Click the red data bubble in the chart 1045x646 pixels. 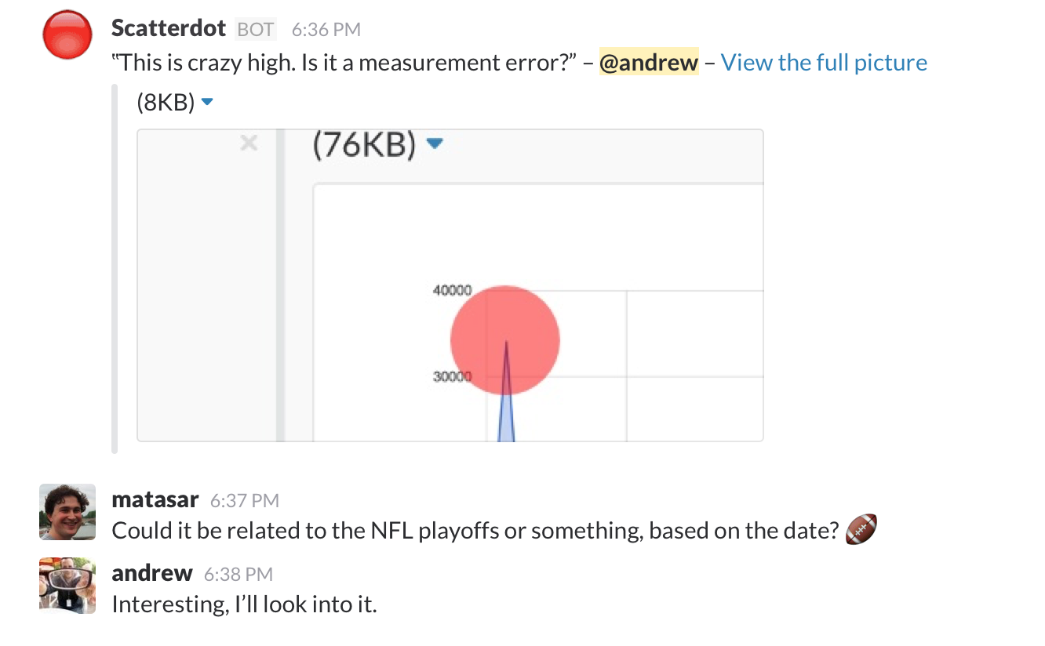504,339
